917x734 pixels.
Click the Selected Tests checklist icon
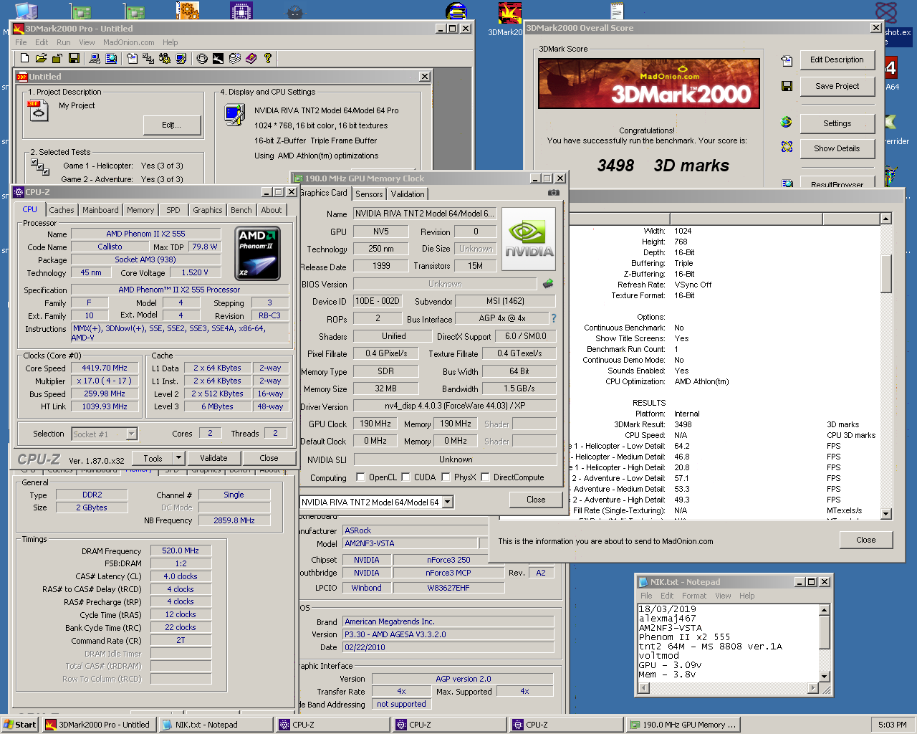pyautogui.click(x=39, y=167)
